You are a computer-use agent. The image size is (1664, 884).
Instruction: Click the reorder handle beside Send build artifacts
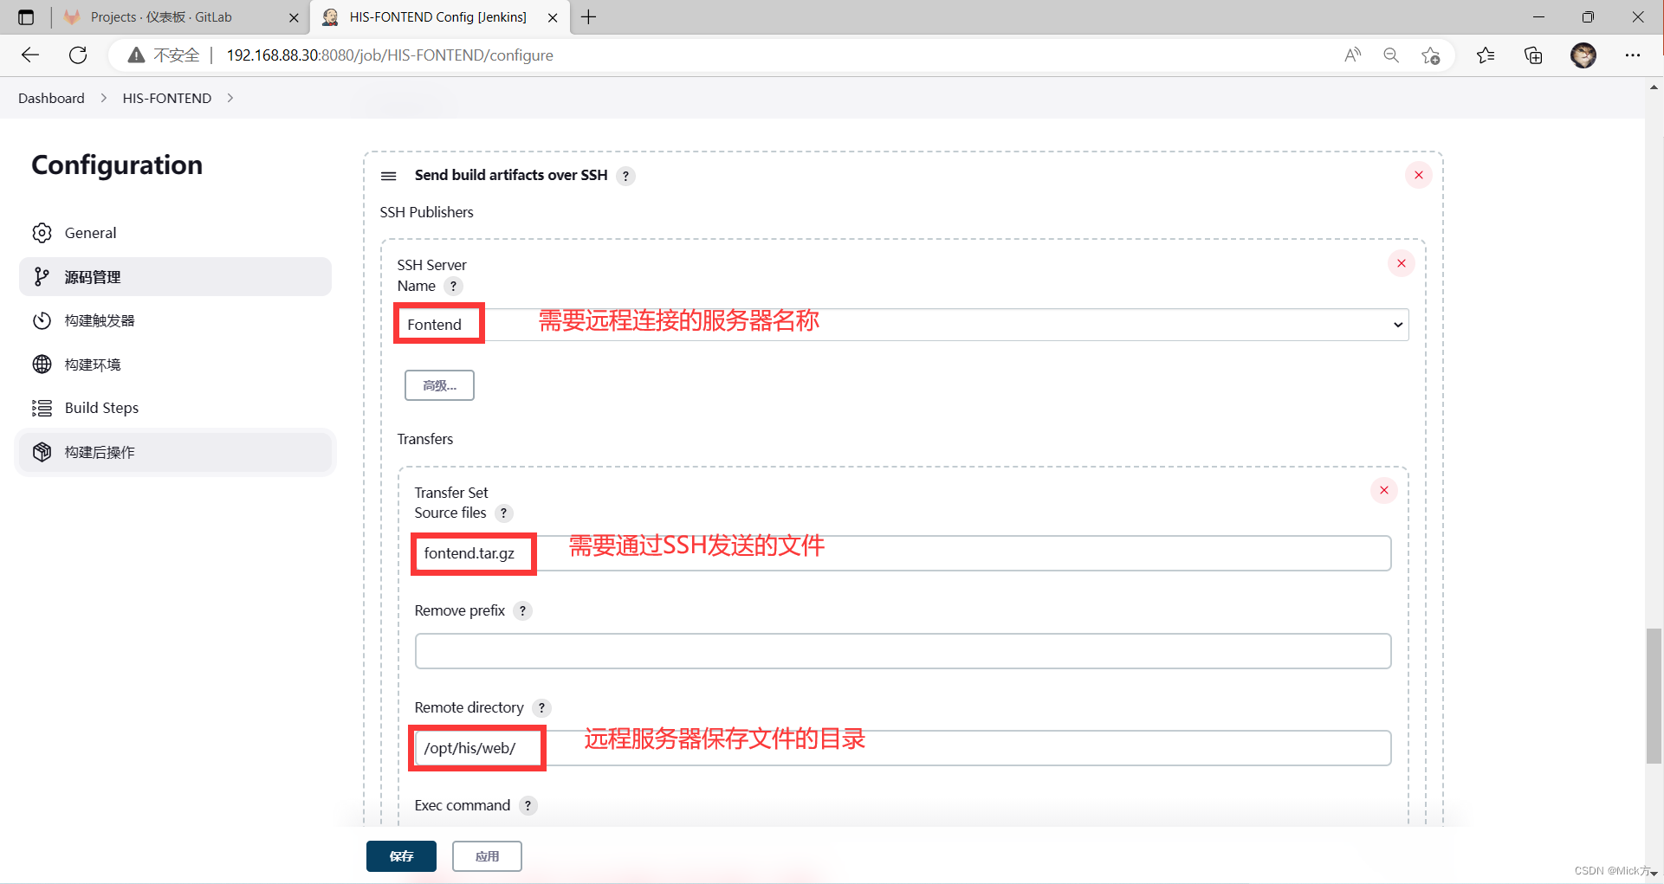pyautogui.click(x=389, y=176)
